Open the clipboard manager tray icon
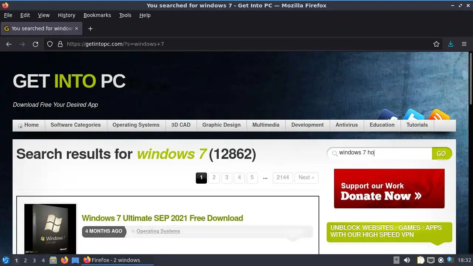The width and height of the screenshot is (473, 266). click(421, 260)
